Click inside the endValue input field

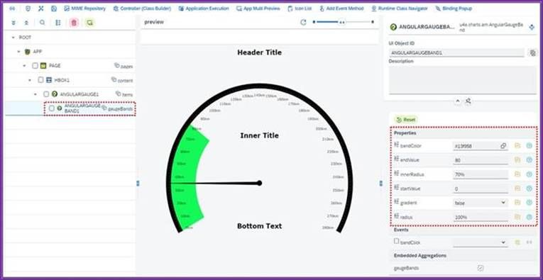[x=481, y=160]
